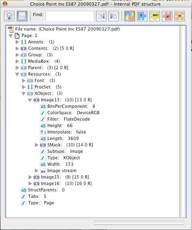Click the progress bar at window bottom
The width and height of the screenshot is (192, 230).
(139, 222)
